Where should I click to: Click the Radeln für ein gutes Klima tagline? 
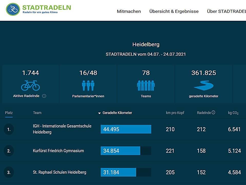coord(40,12)
